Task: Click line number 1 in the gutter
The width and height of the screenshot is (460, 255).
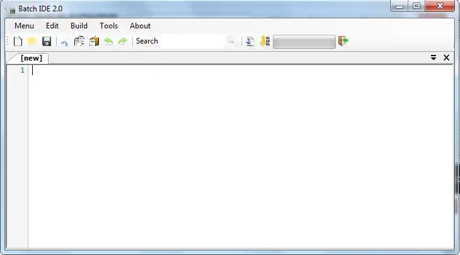Action: tap(22, 71)
